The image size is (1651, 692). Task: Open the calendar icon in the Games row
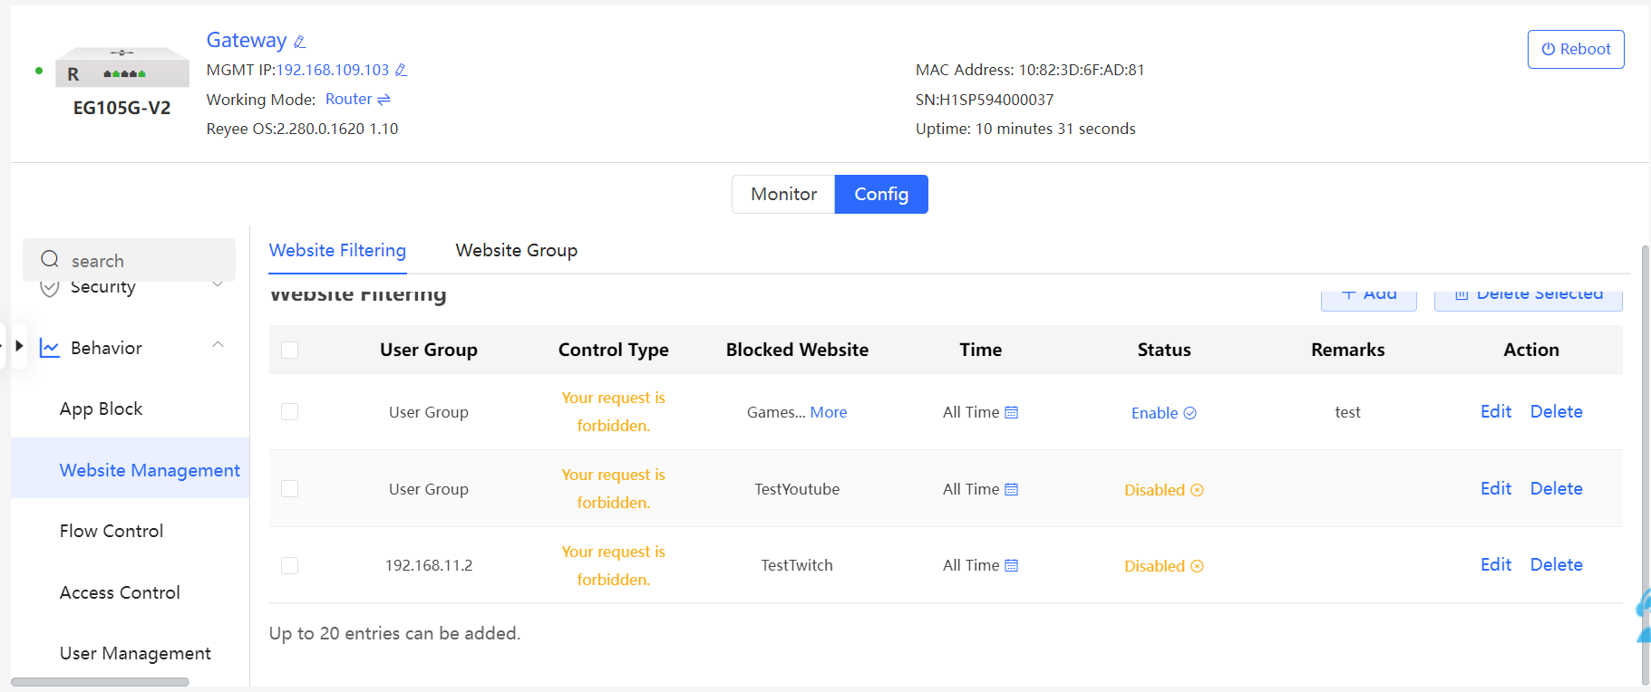pos(1012,413)
